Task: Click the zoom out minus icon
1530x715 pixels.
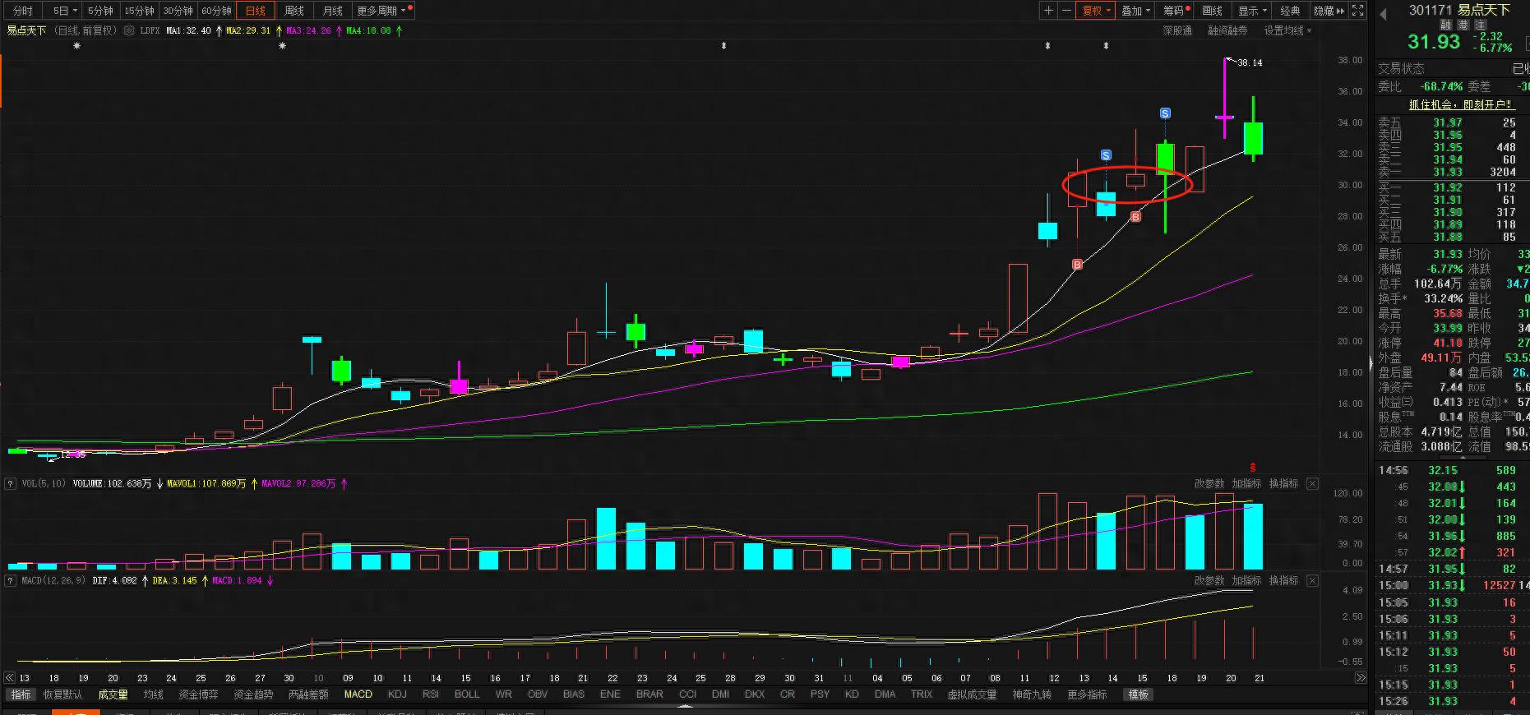Action: (x=1066, y=11)
